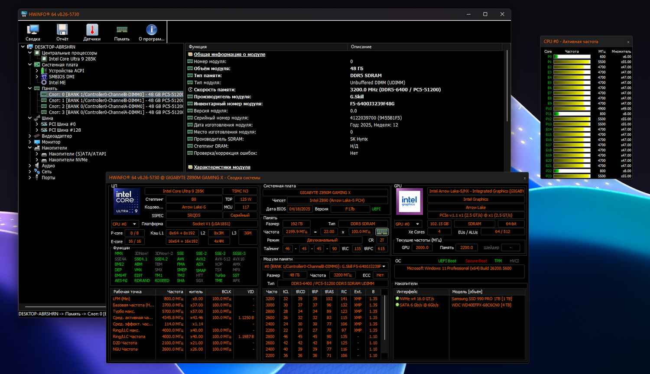Expand the Накопители NVMe node

click(37, 160)
